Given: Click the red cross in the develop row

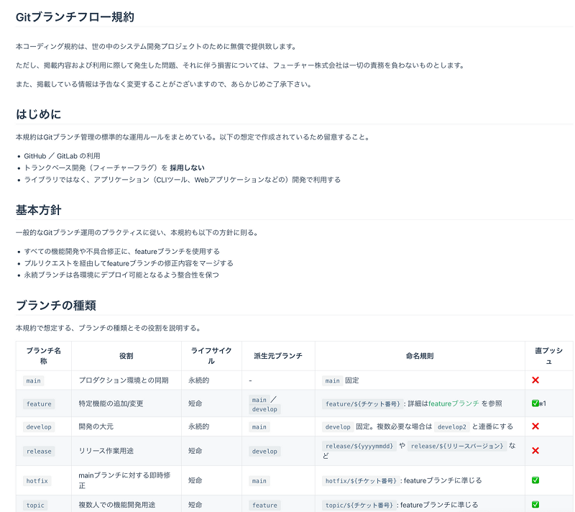Looking at the screenshot, I should [x=535, y=426].
